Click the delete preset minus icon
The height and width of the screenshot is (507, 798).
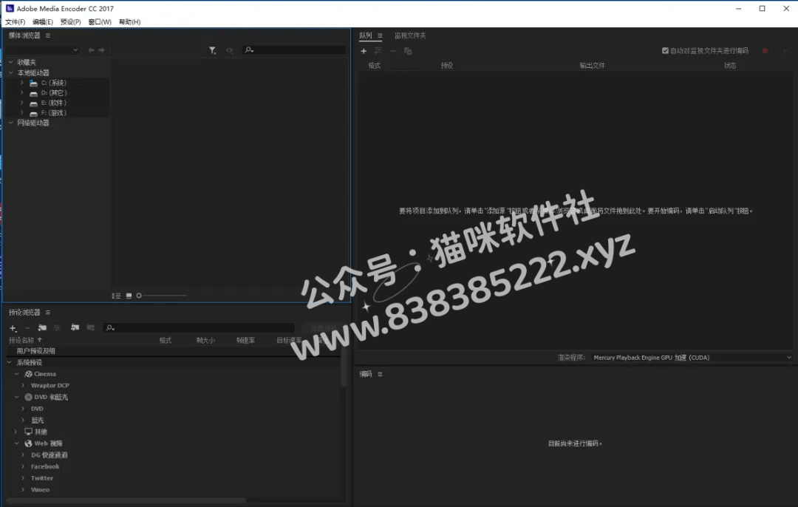[27, 328]
